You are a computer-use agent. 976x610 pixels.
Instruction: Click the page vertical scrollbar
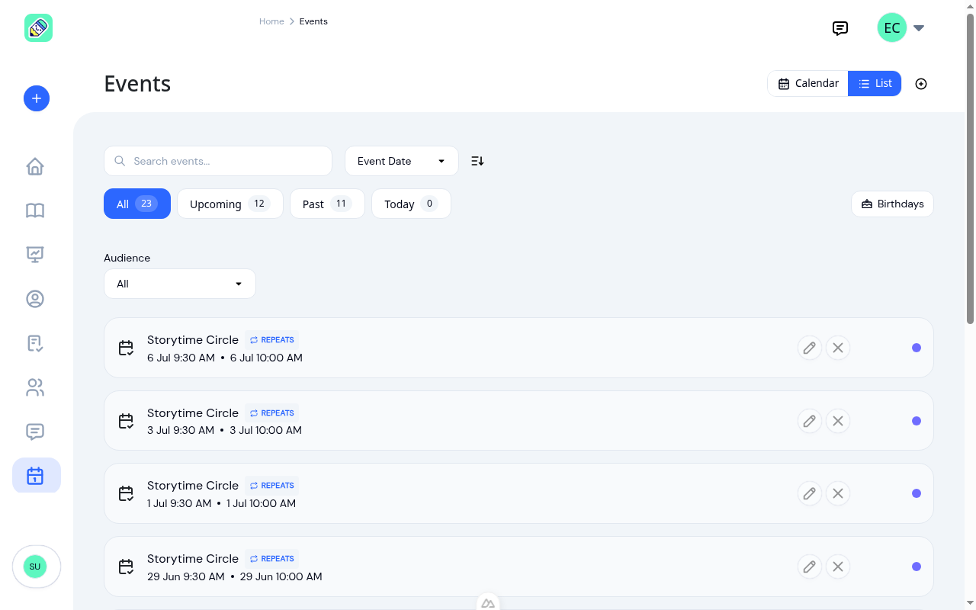(971, 168)
